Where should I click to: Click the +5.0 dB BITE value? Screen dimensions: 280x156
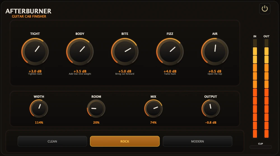(x=125, y=71)
